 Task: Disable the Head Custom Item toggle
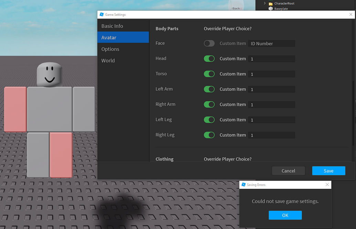click(x=209, y=58)
